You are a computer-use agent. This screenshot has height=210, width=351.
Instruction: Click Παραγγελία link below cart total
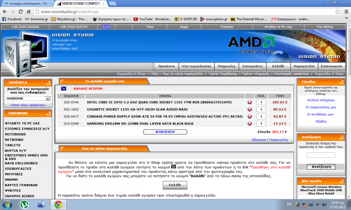278,140
